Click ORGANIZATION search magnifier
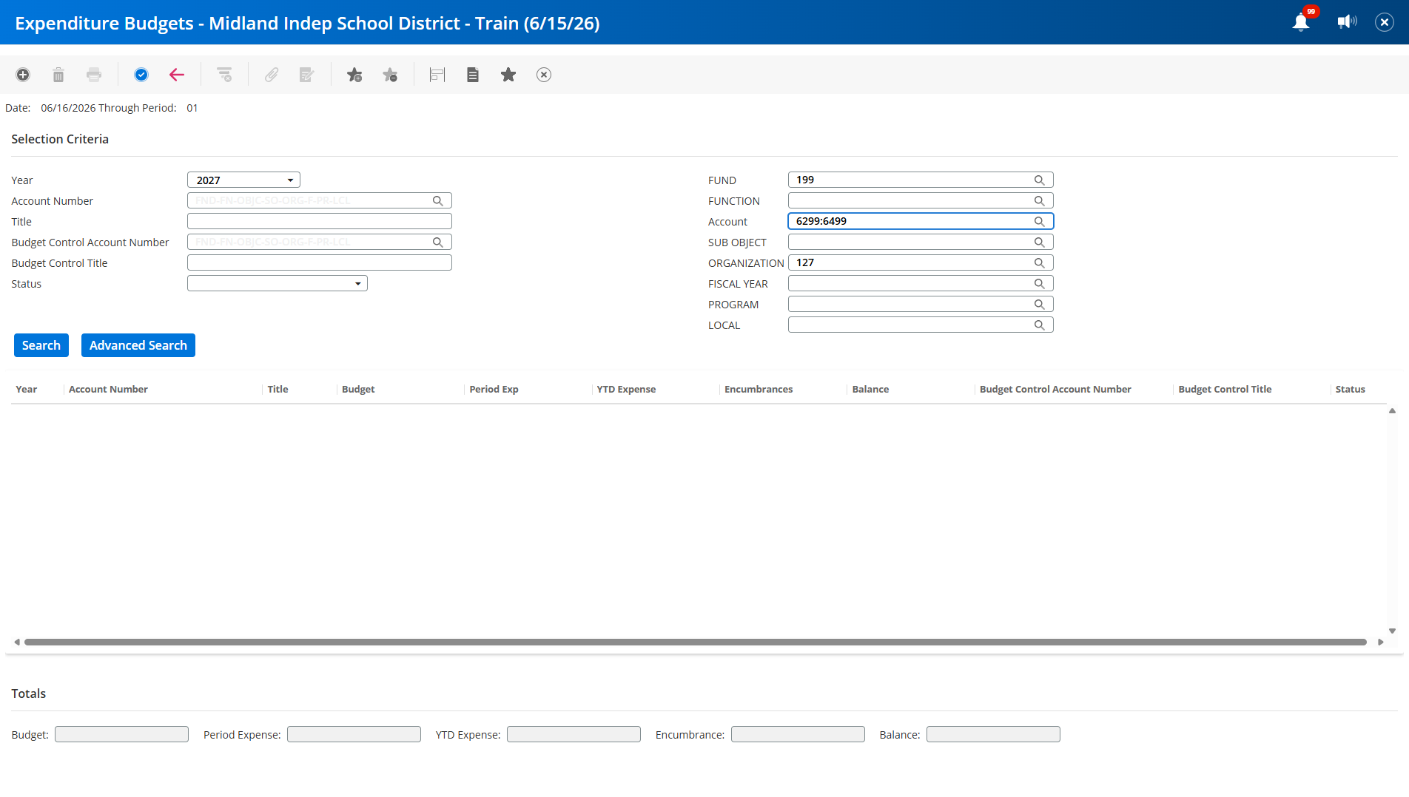Image resolution: width=1409 pixels, height=797 pixels. pyautogui.click(x=1040, y=263)
